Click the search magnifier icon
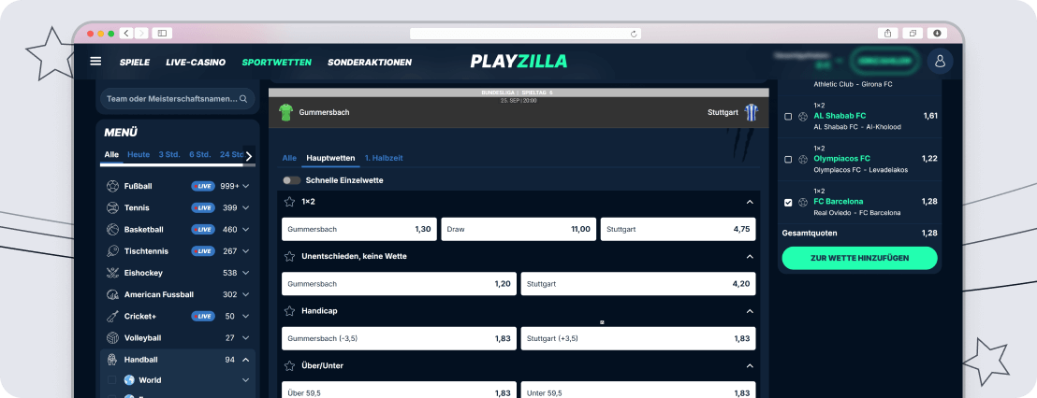Screen dimensions: 1037x398 (x=243, y=99)
